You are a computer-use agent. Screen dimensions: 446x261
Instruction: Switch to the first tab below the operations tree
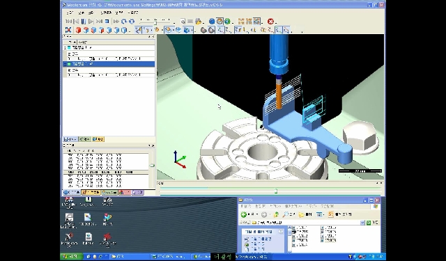tap(70, 139)
